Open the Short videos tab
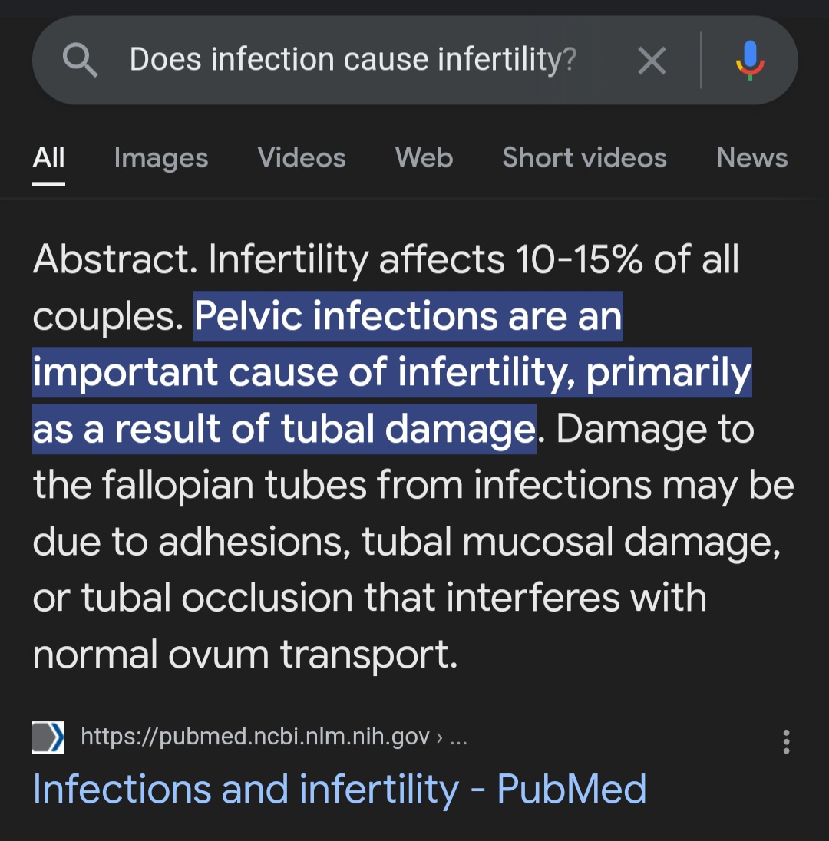This screenshot has height=841, width=829. (x=584, y=157)
